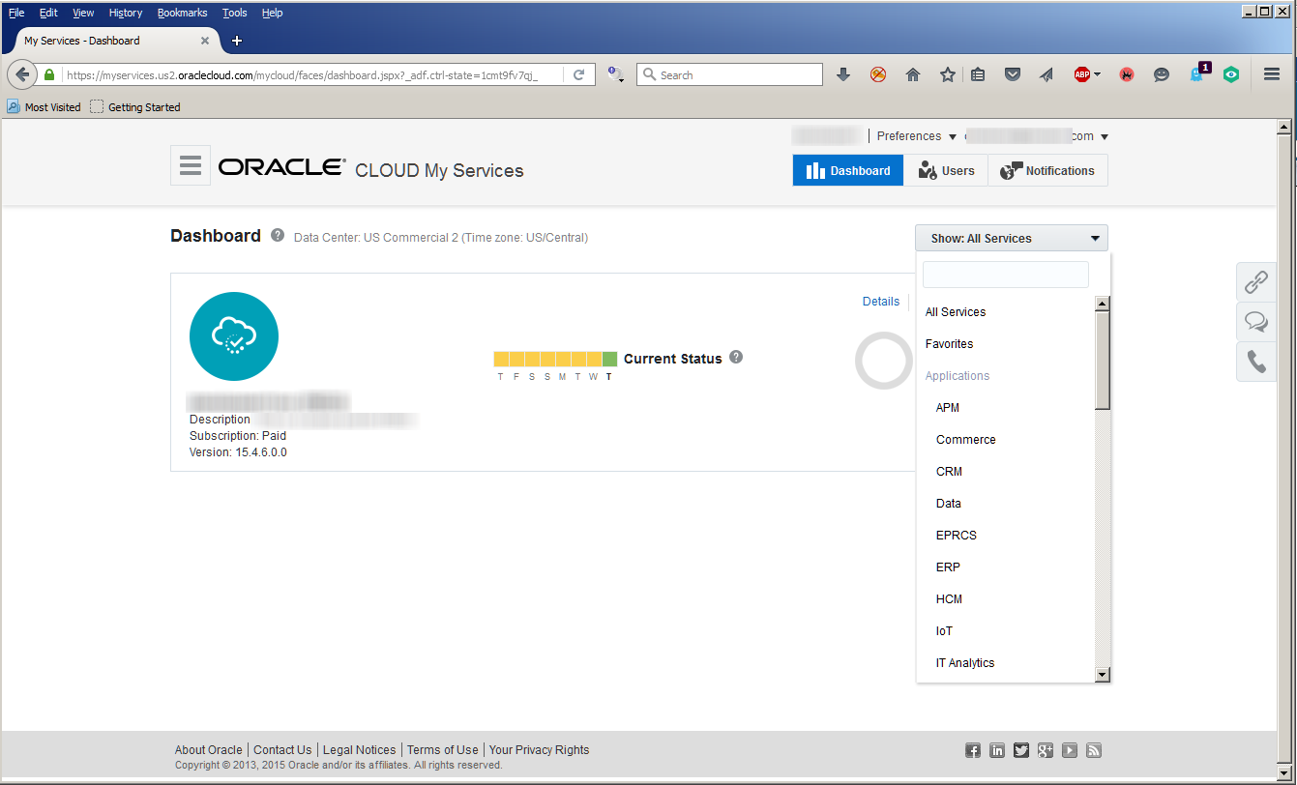Open the Adblock Plus ABP icon
Viewport: 1297px width, 785px height.
(x=1082, y=74)
